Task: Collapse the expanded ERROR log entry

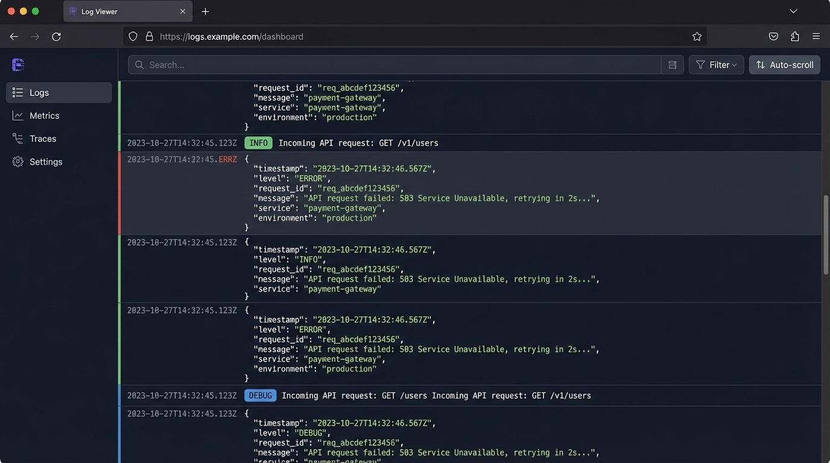Action: (181, 159)
